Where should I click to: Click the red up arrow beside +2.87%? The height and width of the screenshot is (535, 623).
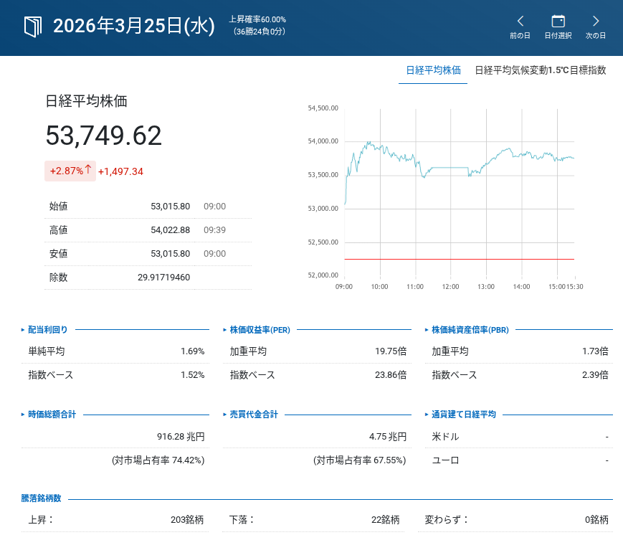point(89,170)
